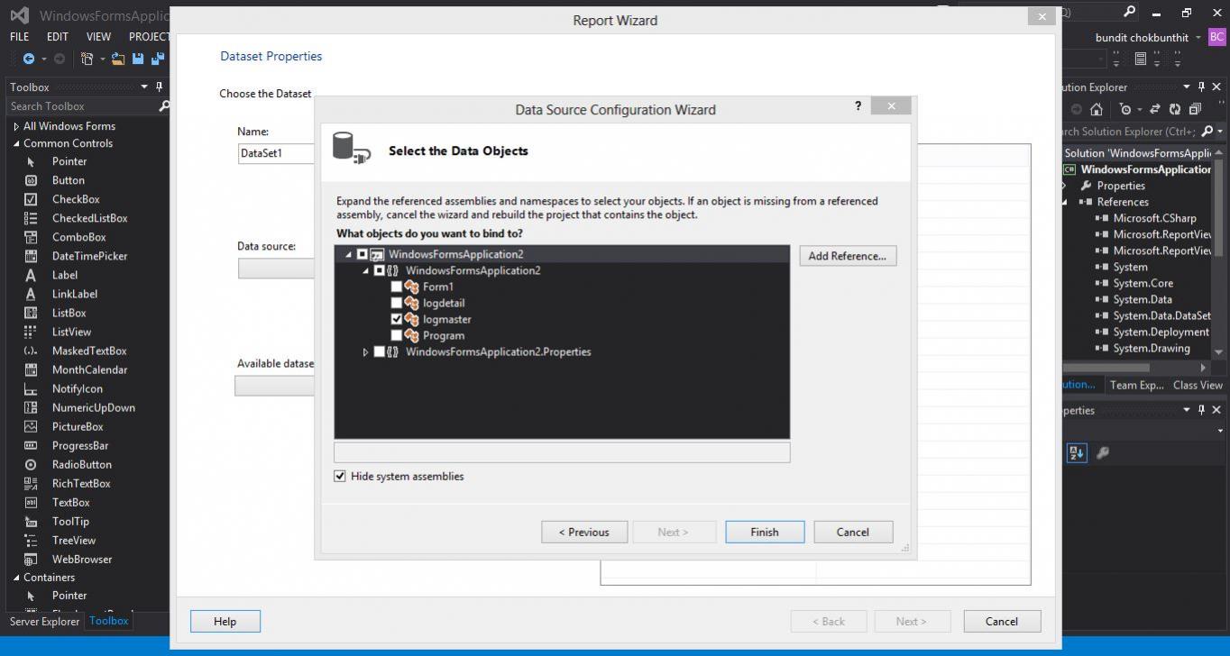Image resolution: width=1230 pixels, height=656 pixels.
Task: Click the Sync with Active Document icon
Action: tap(1153, 109)
